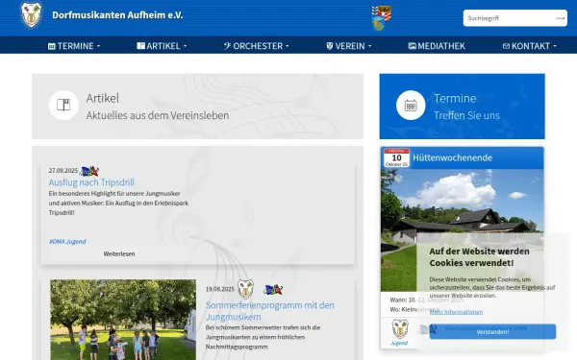
Task: Click the 27.09.2025 date text
Action: pyautogui.click(x=63, y=171)
